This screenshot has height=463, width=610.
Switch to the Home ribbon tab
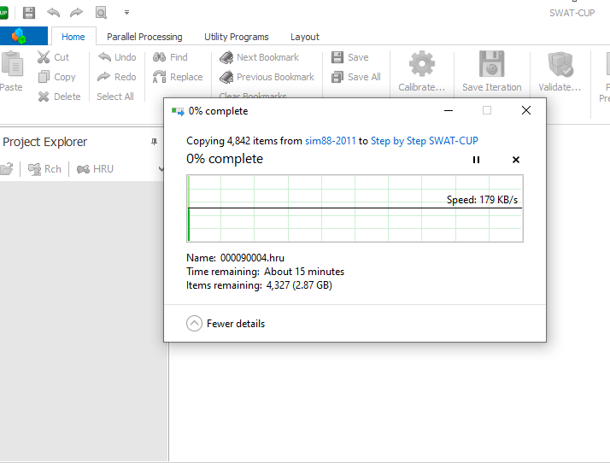[73, 37]
